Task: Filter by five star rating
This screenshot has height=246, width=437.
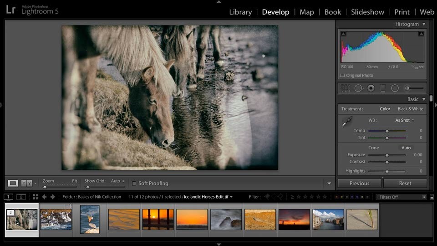Action: pyautogui.click(x=325, y=197)
